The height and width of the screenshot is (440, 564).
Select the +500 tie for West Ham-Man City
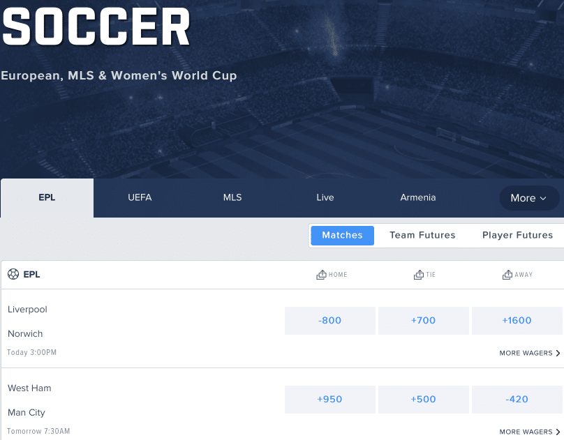423,399
